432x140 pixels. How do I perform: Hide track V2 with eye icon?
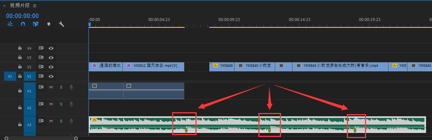point(51,67)
